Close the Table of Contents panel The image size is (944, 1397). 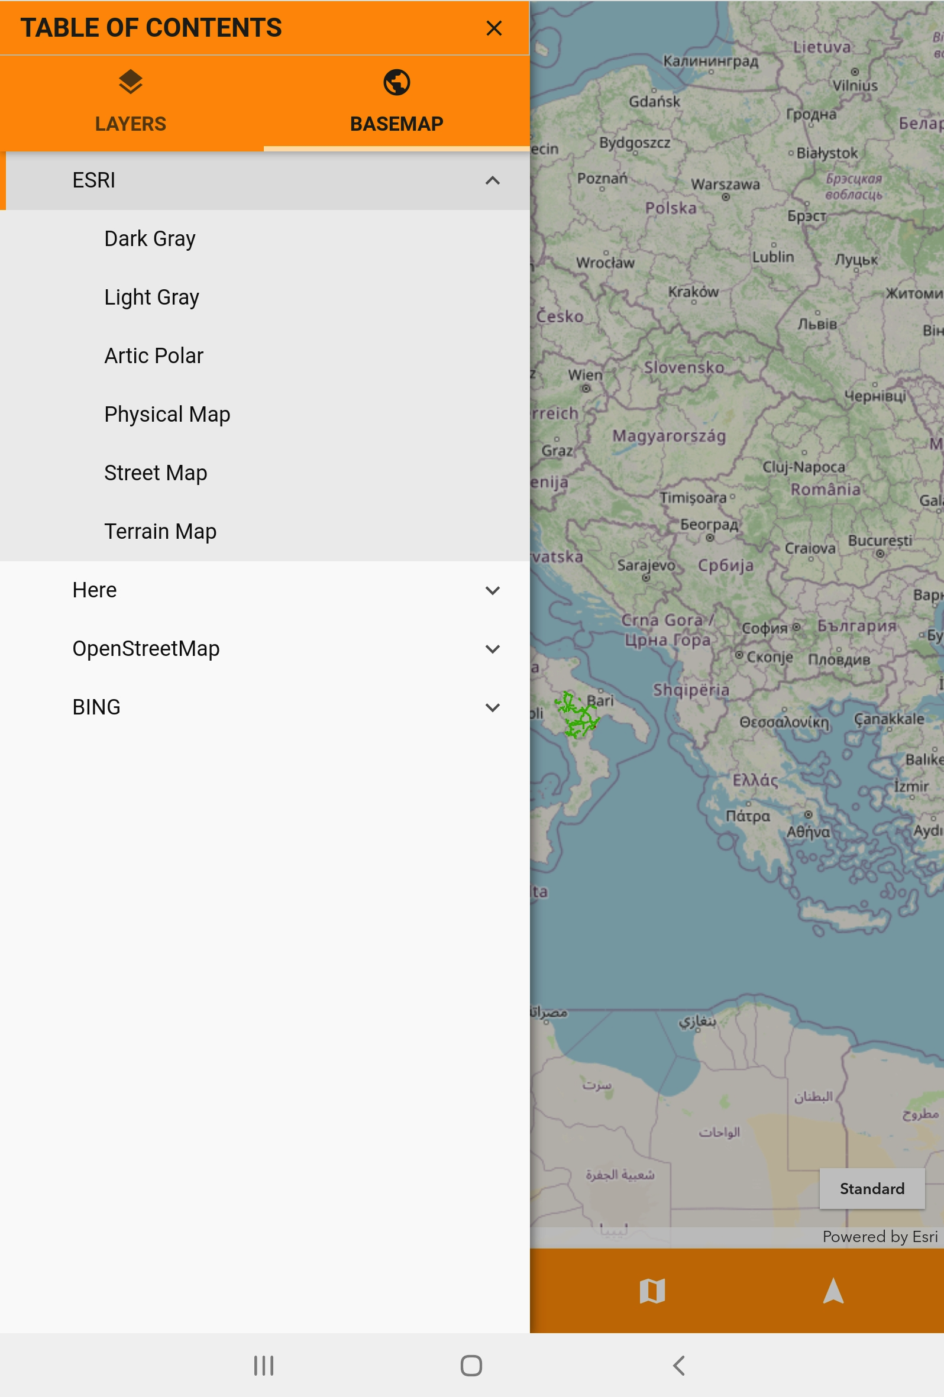494,28
